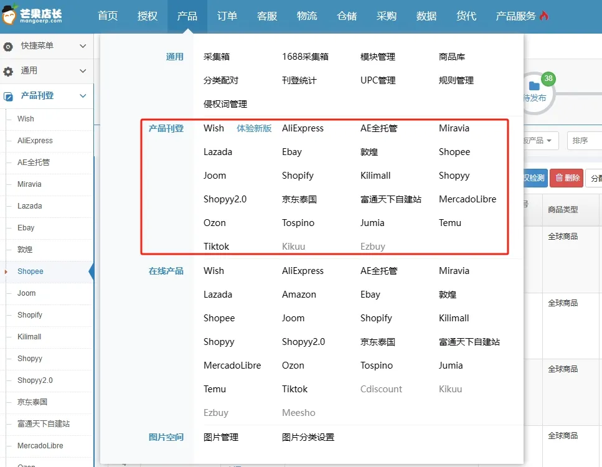The height and width of the screenshot is (467, 602).
Task: Open 图片分类设置
Action: click(x=308, y=438)
